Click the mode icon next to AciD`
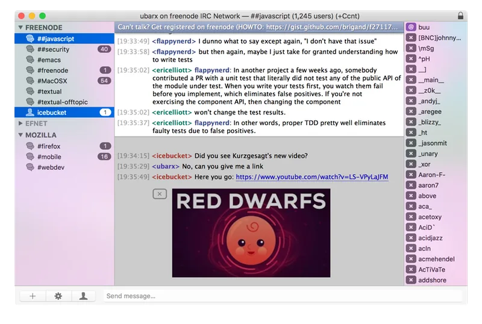The height and width of the screenshot is (324, 482). 411,227
